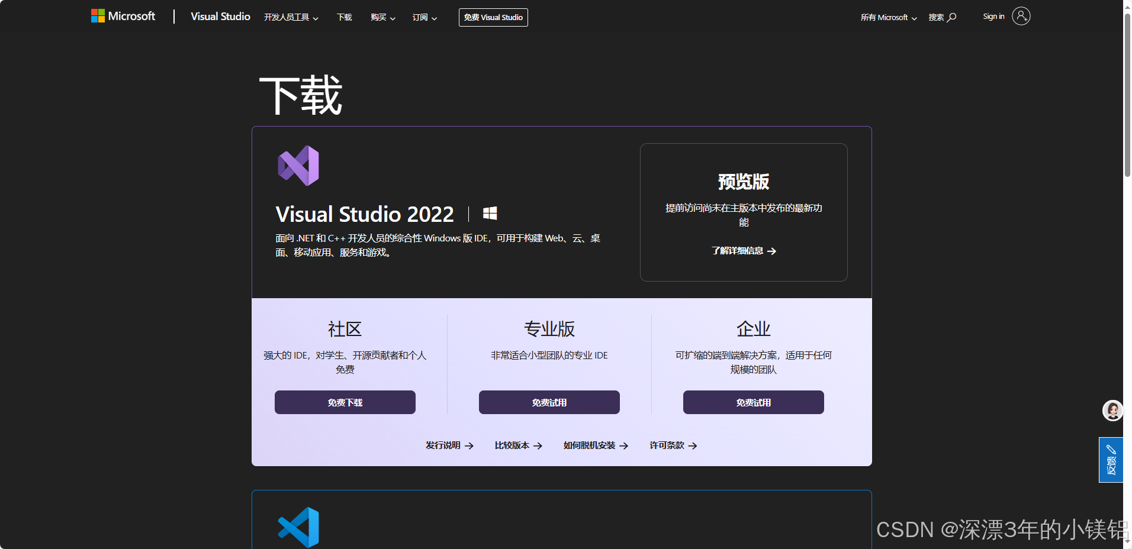Viewport: 1132px width, 549px height.
Task: Click the purple Visual Studio logo
Action: point(298,166)
